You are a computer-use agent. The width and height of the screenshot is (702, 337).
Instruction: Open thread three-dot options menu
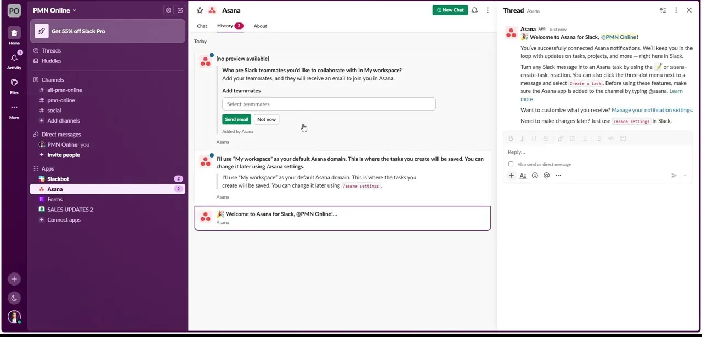(x=676, y=10)
